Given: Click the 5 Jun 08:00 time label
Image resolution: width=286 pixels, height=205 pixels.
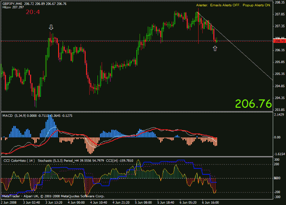Looking at the screenshot, I should pyautogui.click(x=143, y=202).
